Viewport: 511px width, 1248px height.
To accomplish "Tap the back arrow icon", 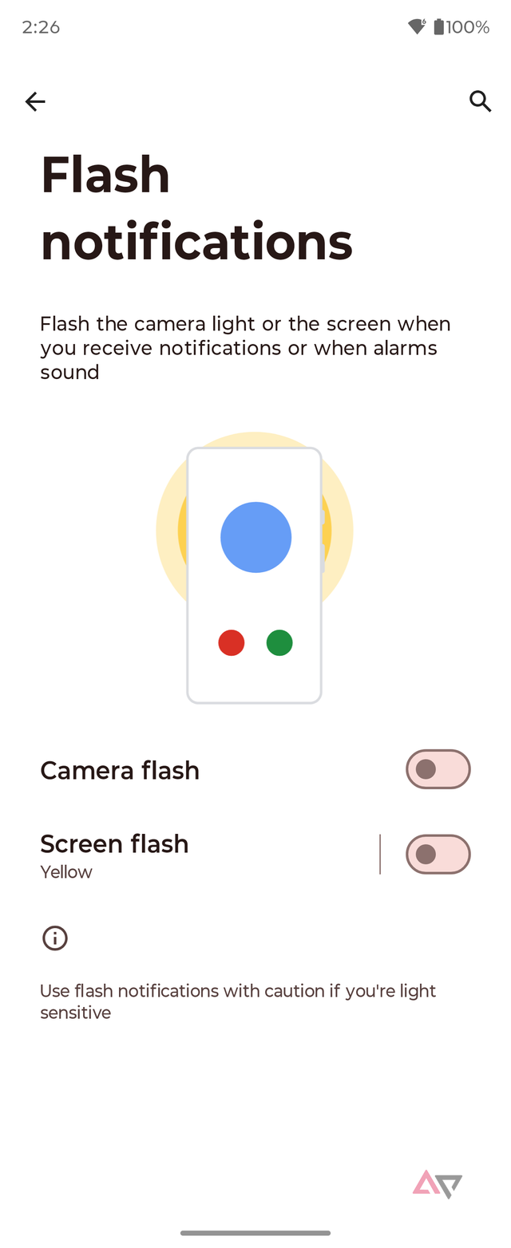I will [x=35, y=101].
